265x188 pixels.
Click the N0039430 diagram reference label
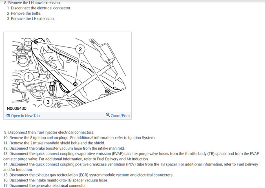pos(17,108)
